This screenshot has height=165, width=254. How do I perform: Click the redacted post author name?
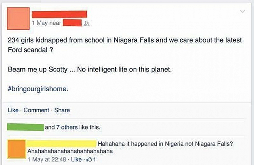[59, 14]
